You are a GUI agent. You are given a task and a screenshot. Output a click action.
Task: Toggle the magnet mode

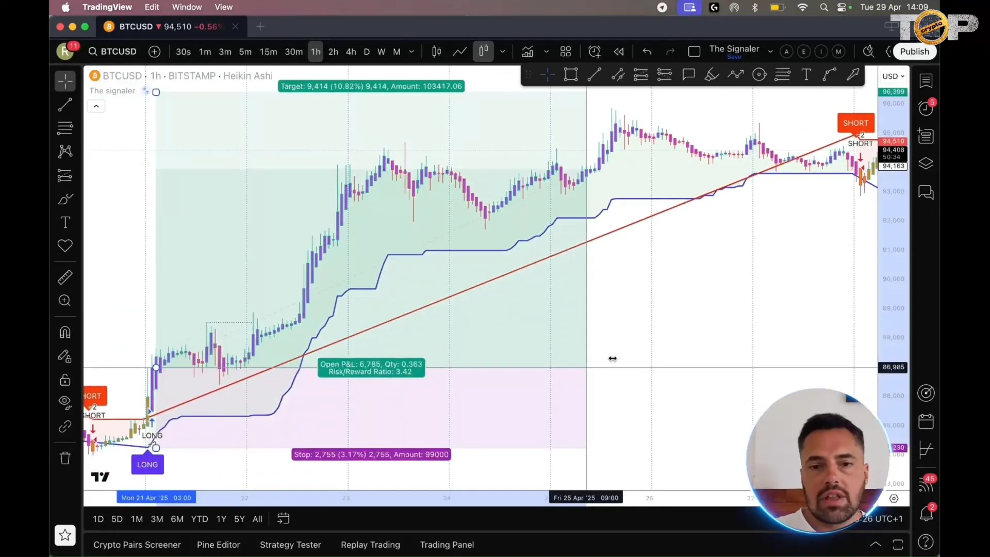[x=65, y=332]
